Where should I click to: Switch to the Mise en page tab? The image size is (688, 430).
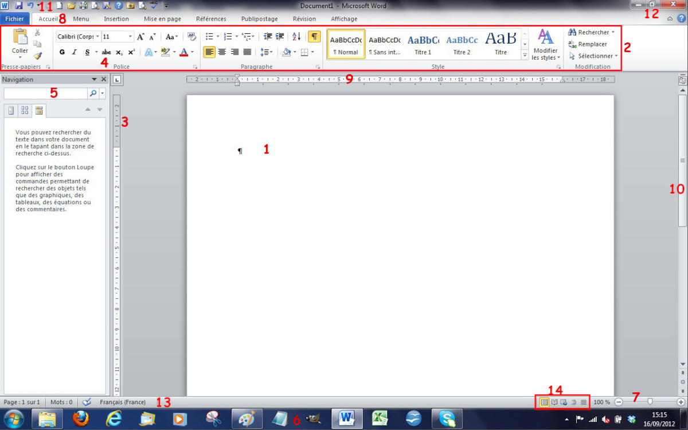point(162,19)
